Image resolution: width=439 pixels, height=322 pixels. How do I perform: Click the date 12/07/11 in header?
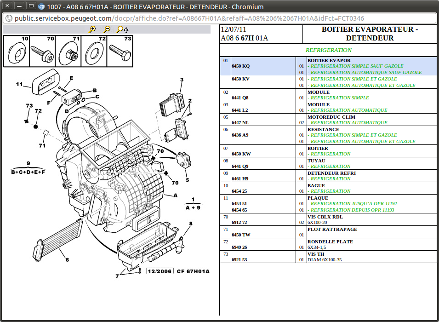click(x=233, y=29)
